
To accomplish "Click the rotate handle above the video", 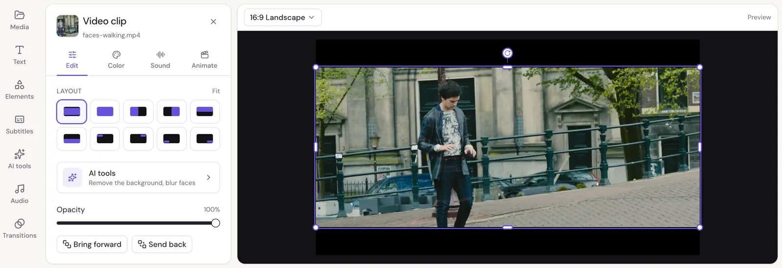I will [x=507, y=53].
